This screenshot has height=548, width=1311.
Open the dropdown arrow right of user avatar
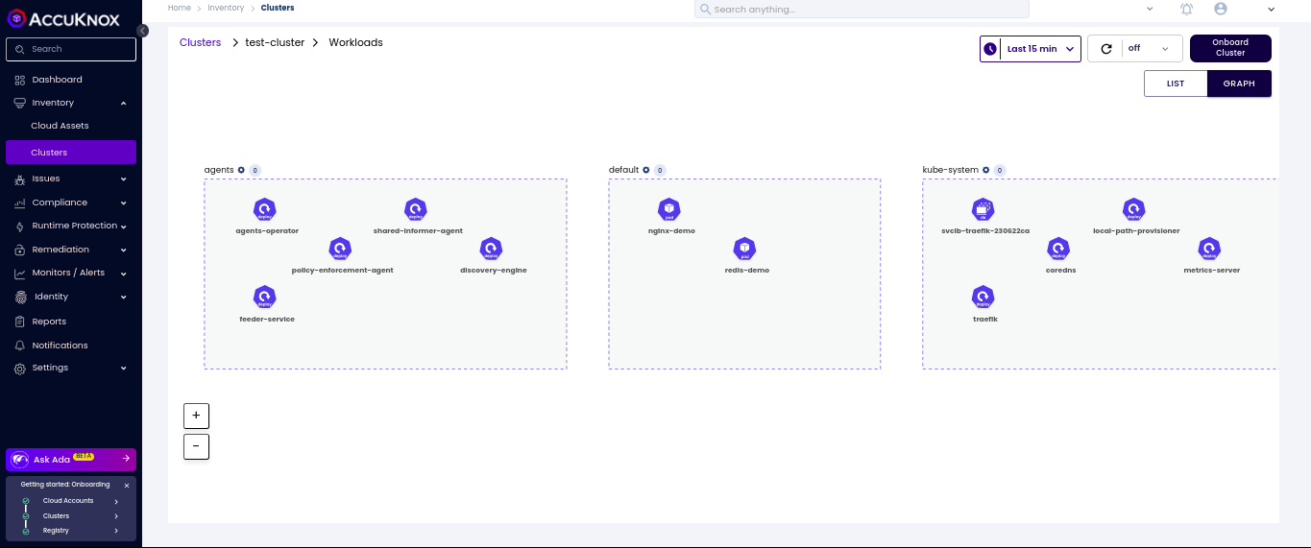click(1271, 9)
